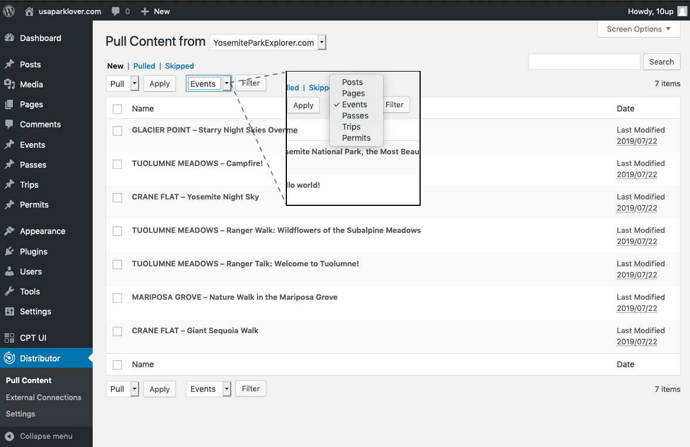Open the bottom Pull bulk action dropdown

click(x=123, y=389)
